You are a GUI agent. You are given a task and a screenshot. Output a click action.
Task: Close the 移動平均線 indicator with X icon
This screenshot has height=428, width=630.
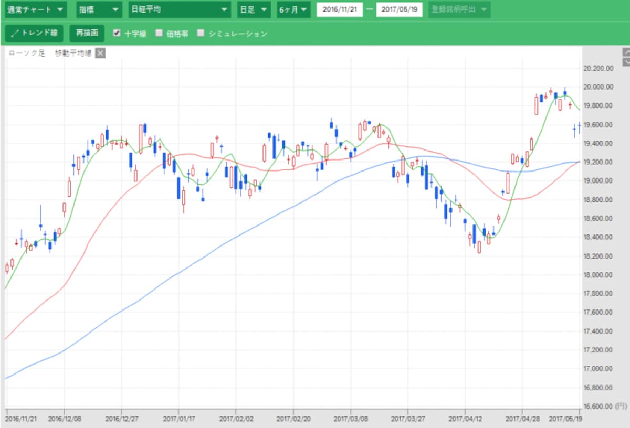[101, 53]
